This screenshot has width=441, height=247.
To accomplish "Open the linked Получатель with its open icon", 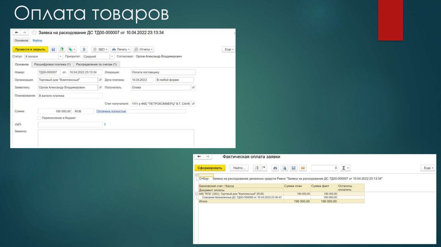I will pos(193,87).
